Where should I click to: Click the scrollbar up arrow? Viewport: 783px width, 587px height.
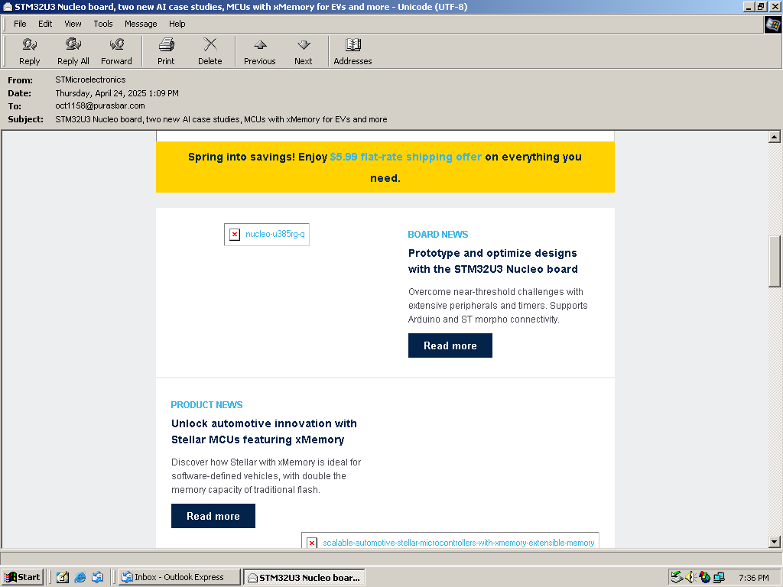tap(774, 137)
